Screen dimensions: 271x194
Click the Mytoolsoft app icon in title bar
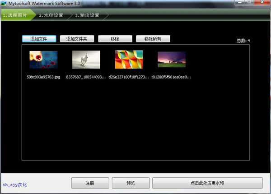(5, 4)
